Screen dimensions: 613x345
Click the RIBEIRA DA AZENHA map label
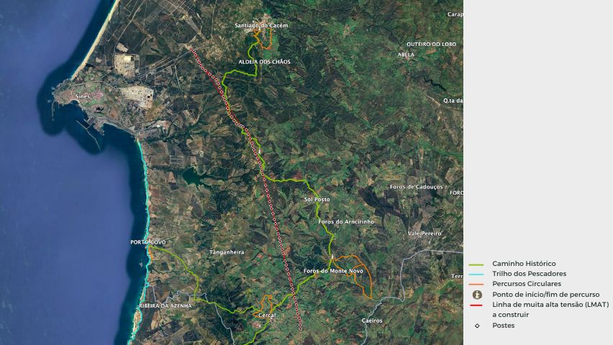click(165, 306)
